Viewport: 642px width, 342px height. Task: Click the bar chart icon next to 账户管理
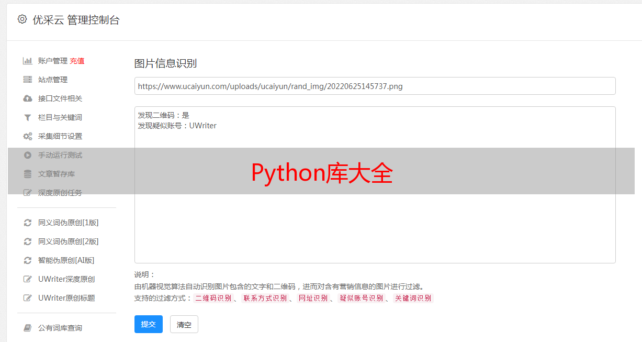[x=28, y=61]
